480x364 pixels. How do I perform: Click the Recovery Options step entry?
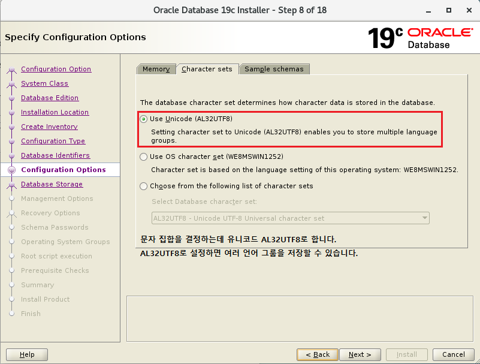tap(50, 213)
